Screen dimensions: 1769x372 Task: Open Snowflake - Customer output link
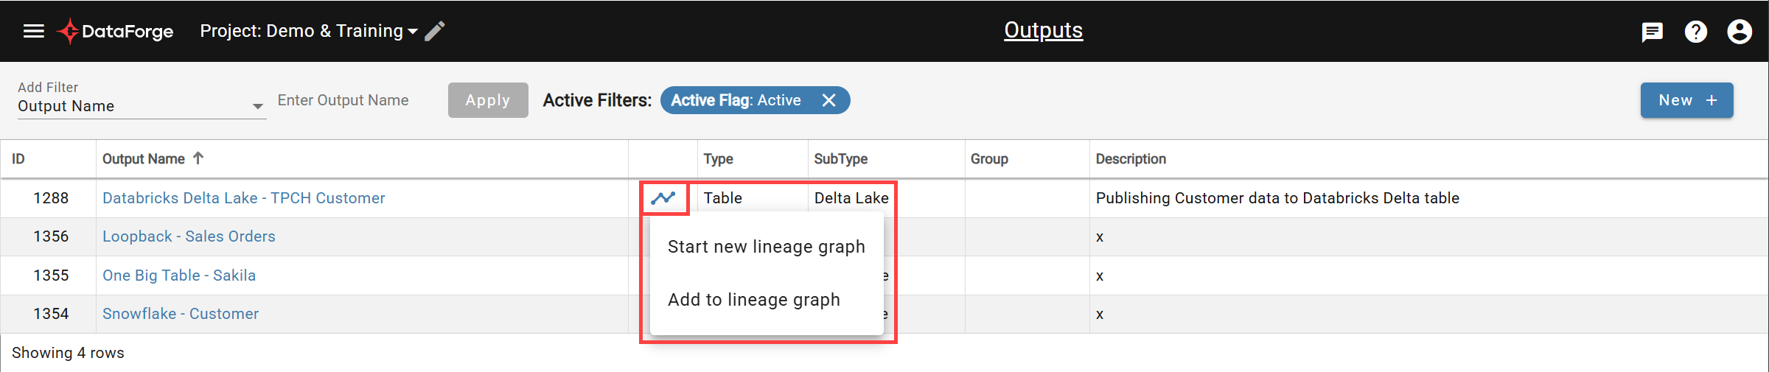pos(181,314)
